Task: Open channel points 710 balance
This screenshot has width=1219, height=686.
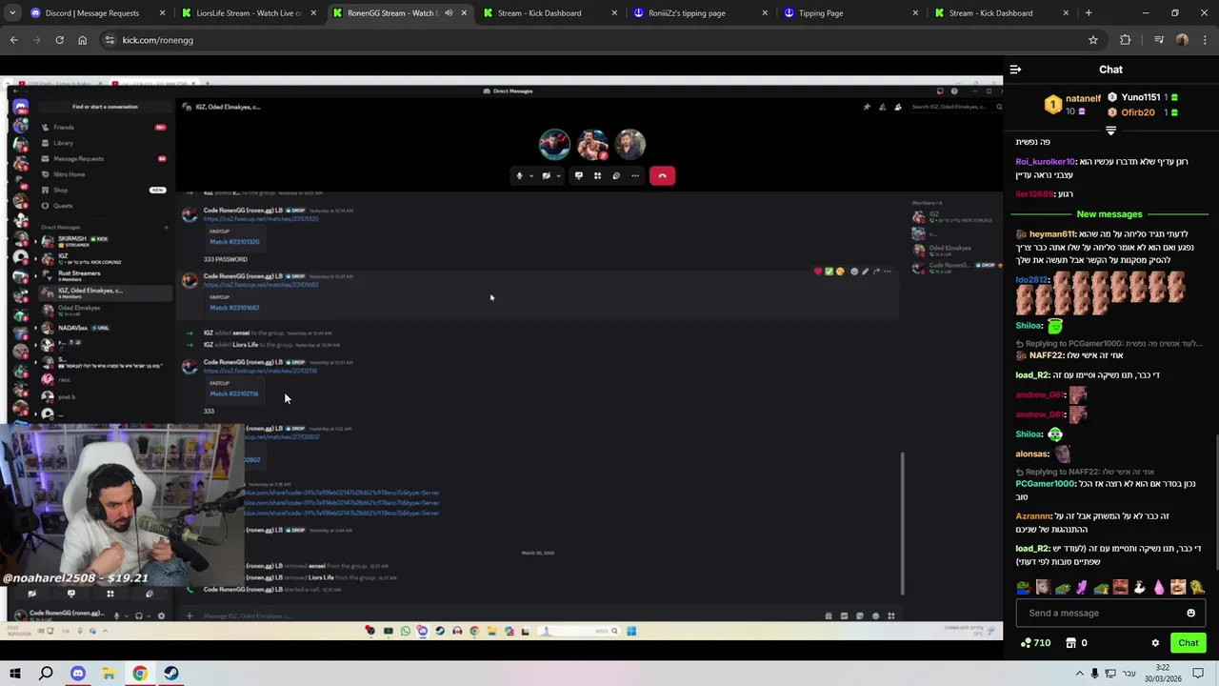Action: pos(1035,643)
